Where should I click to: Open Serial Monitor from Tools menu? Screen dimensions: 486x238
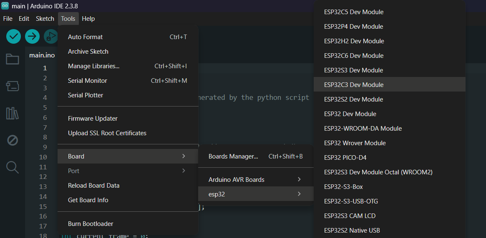[x=128, y=81]
